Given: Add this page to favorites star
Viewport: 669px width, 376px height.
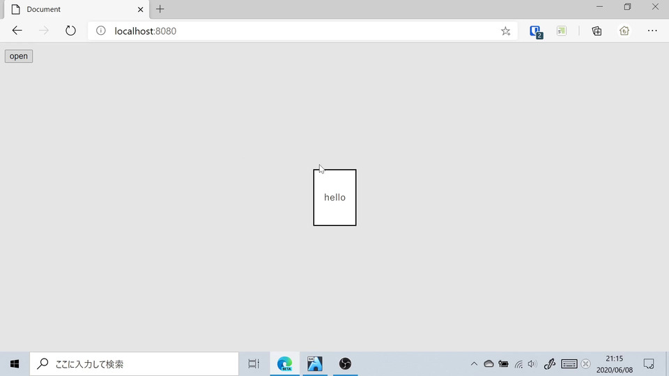Looking at the screenshot, I should (x=506, y=31).
